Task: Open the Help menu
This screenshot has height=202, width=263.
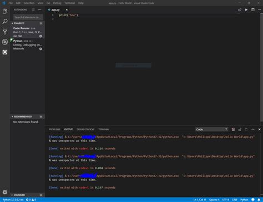Action: [80, 3]
